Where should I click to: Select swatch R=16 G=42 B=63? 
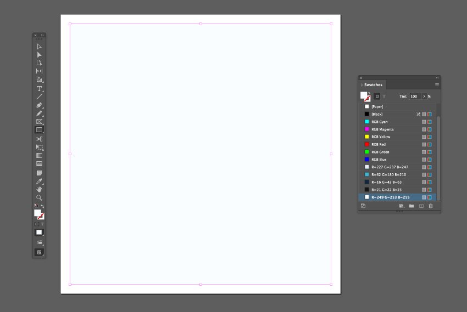coord(398,182)
